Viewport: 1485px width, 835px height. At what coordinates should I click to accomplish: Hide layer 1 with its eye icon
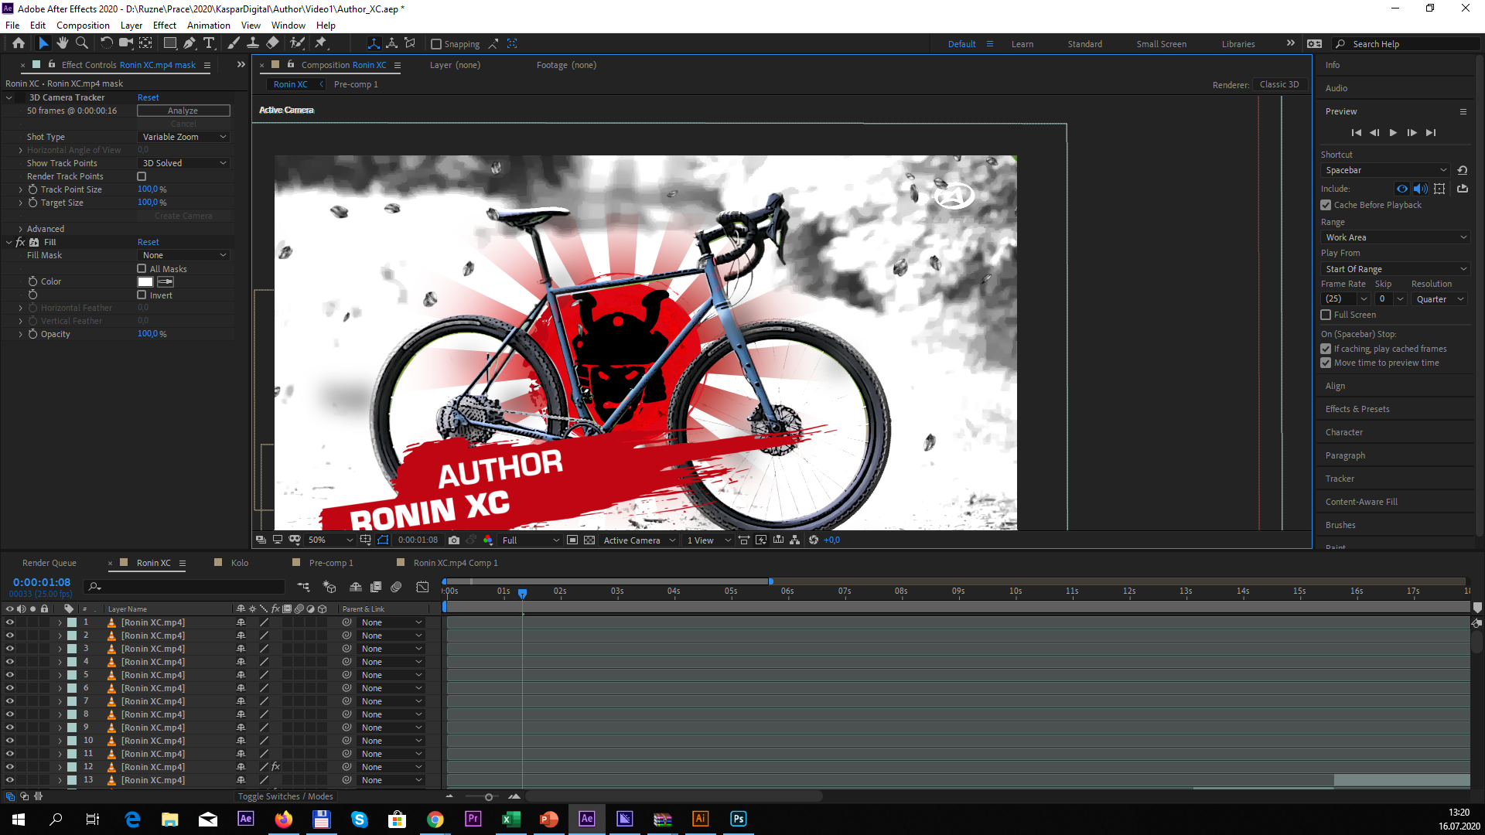10,622
